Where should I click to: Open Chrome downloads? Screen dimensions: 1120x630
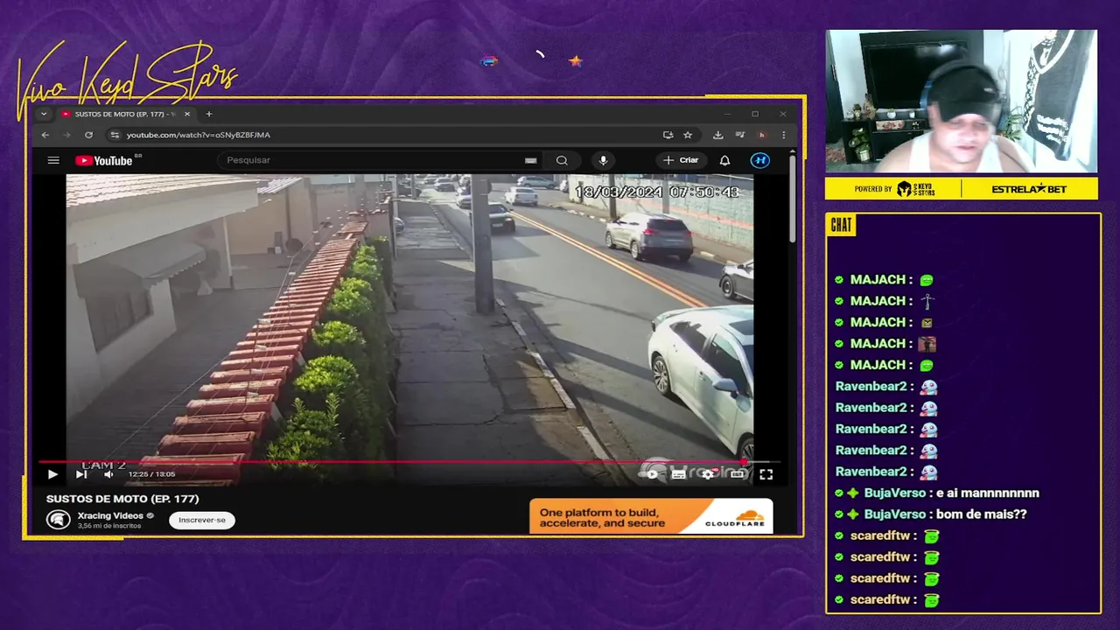717,135
